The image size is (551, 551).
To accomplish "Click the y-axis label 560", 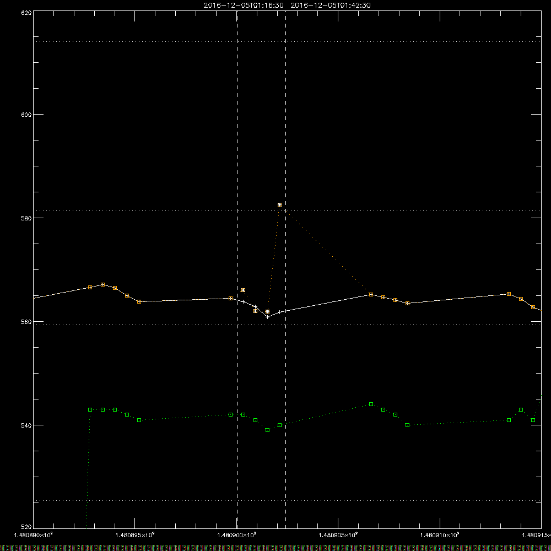I will [x=26, y=322].
